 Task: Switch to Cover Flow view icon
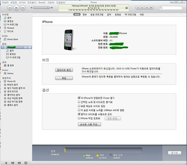(151, 8)
